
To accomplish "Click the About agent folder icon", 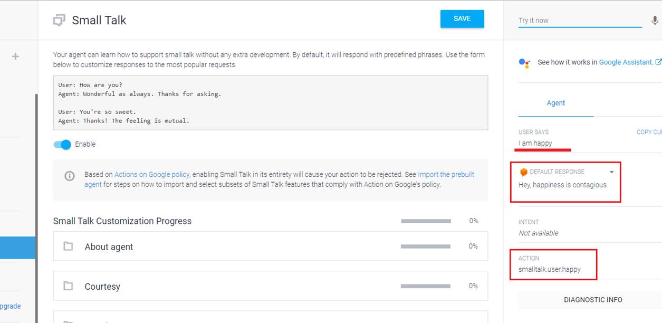I will pyautogui.click(x=68, y=246).
